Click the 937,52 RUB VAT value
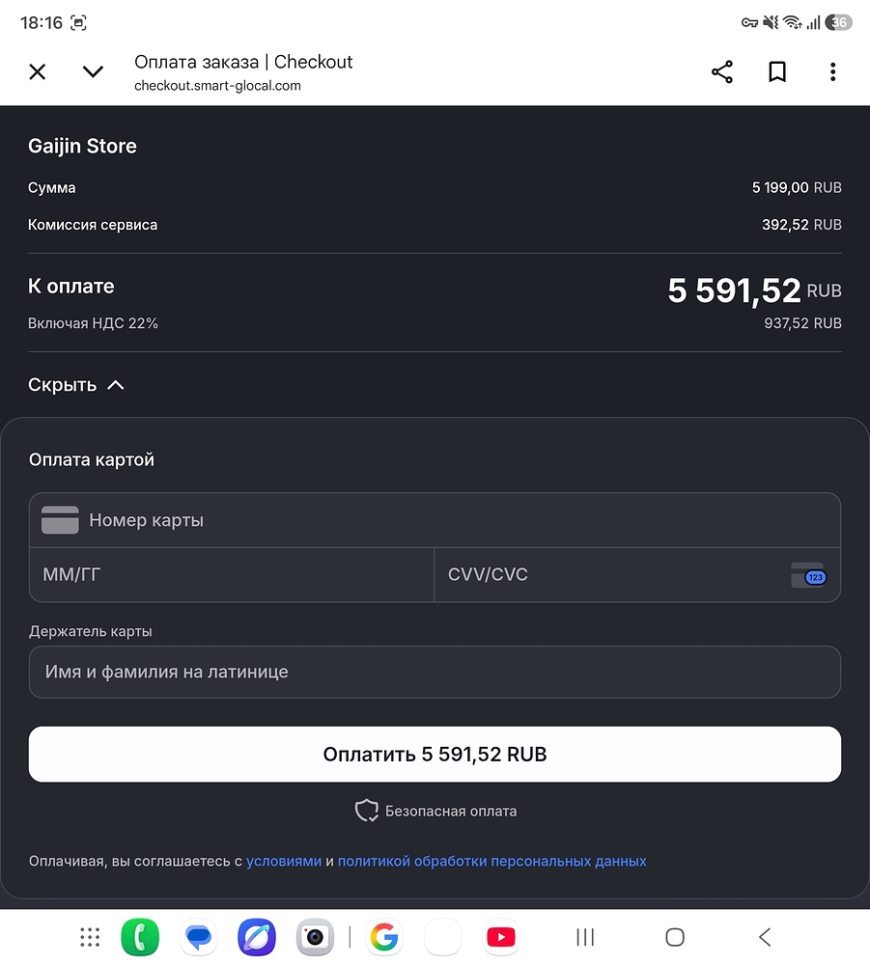This screenshot has height=965, width=870. [x=802, y=323]
